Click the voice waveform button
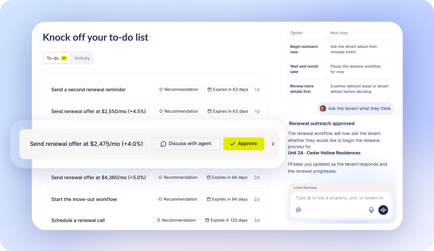The height and width of the screenshot is (251, 434). (383, 210)
